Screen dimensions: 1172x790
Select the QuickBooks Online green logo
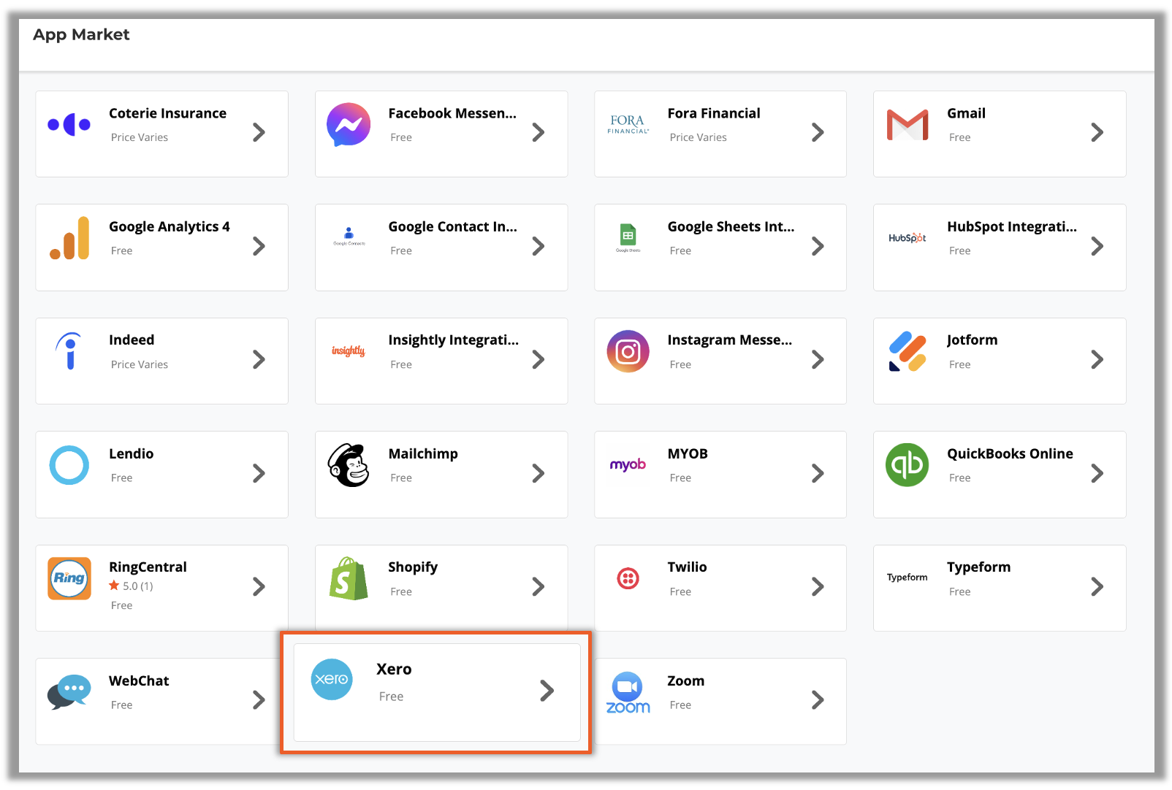[907, 465]
